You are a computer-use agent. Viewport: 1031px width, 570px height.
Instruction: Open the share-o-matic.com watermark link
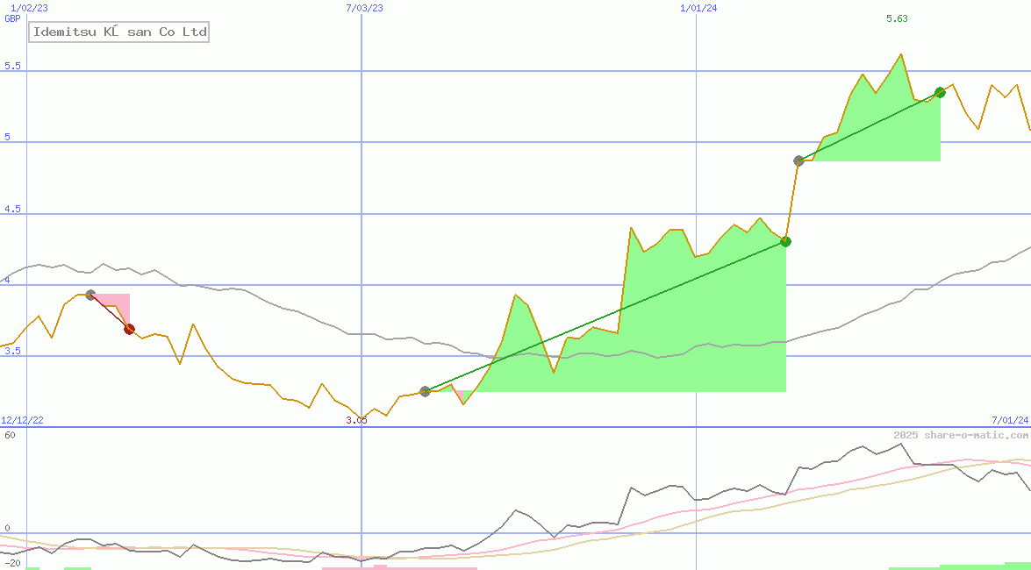(x=961, y=435)
